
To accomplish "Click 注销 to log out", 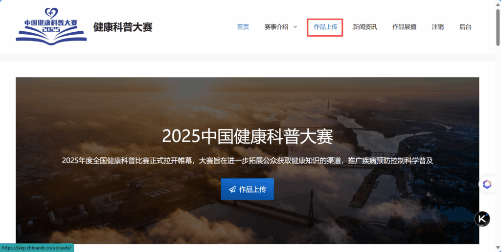I will click(438, 27).
